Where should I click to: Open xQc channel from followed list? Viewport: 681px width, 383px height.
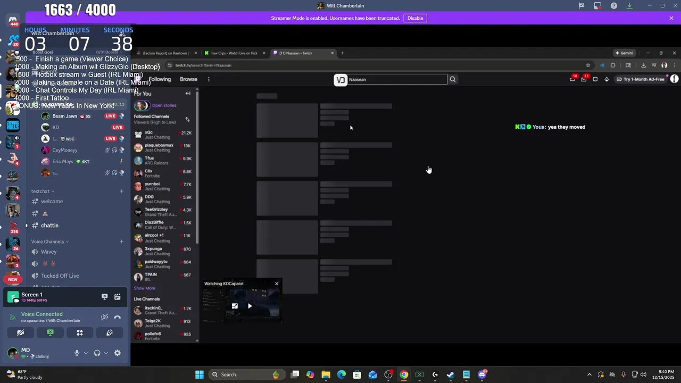pyautogui.click(x=163, y=135)
